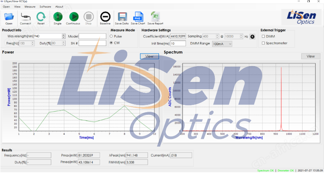Click the Dmmeter OK status text
Viewport: 324px width, 173px height.
(x=286, y=171)
